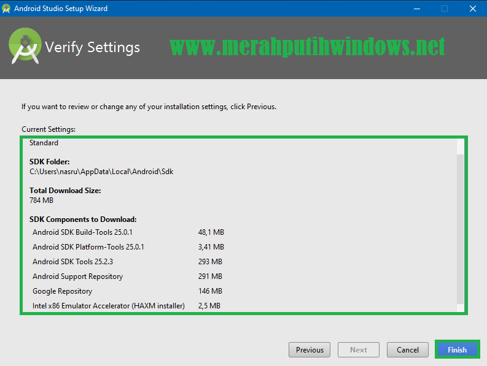Click the 'Total Download Size:' heading

coord(65,191)
